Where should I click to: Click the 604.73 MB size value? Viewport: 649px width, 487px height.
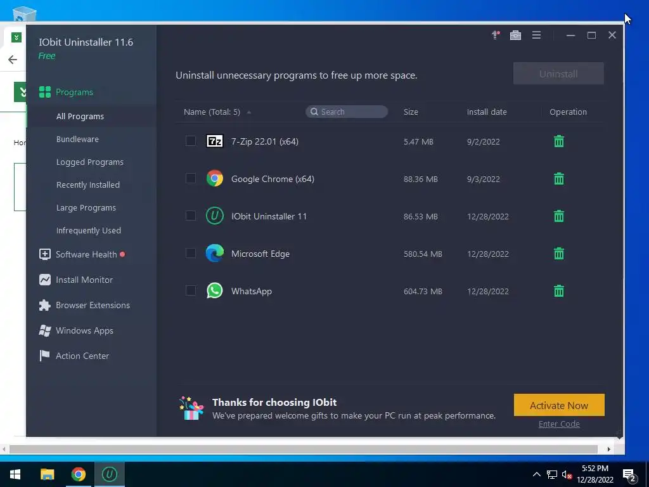(x=423, y=291)
